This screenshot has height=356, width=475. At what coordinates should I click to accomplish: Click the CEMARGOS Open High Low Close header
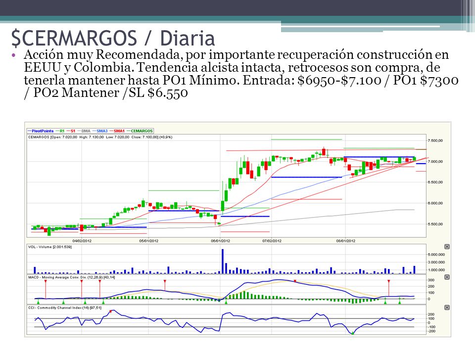click(x=100, y=137)
